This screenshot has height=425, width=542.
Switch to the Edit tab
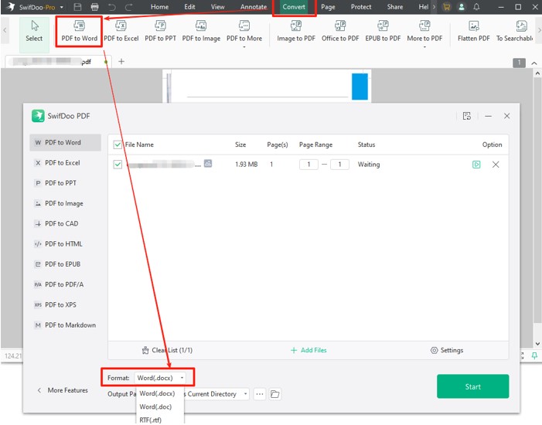[x=189, y=7]
